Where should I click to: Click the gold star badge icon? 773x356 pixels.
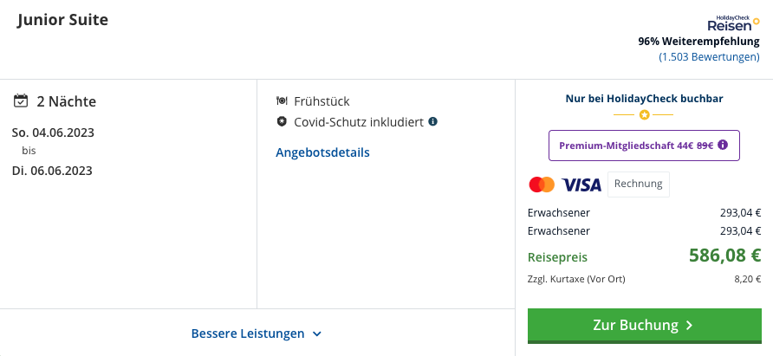pos(644,115)
